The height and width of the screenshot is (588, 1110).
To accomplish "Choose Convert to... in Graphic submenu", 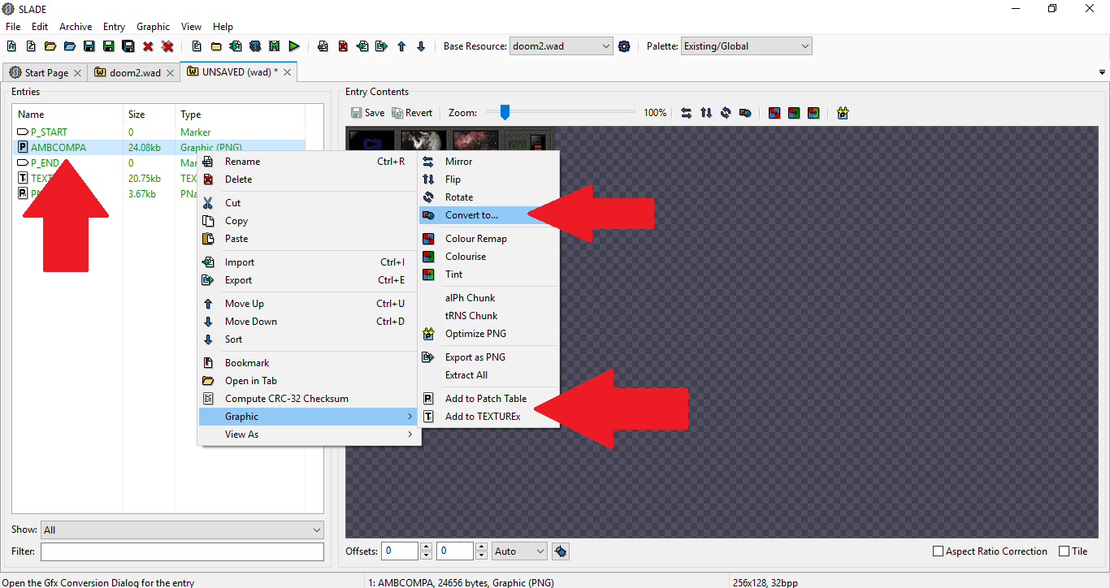I will (x=488, y=215).
